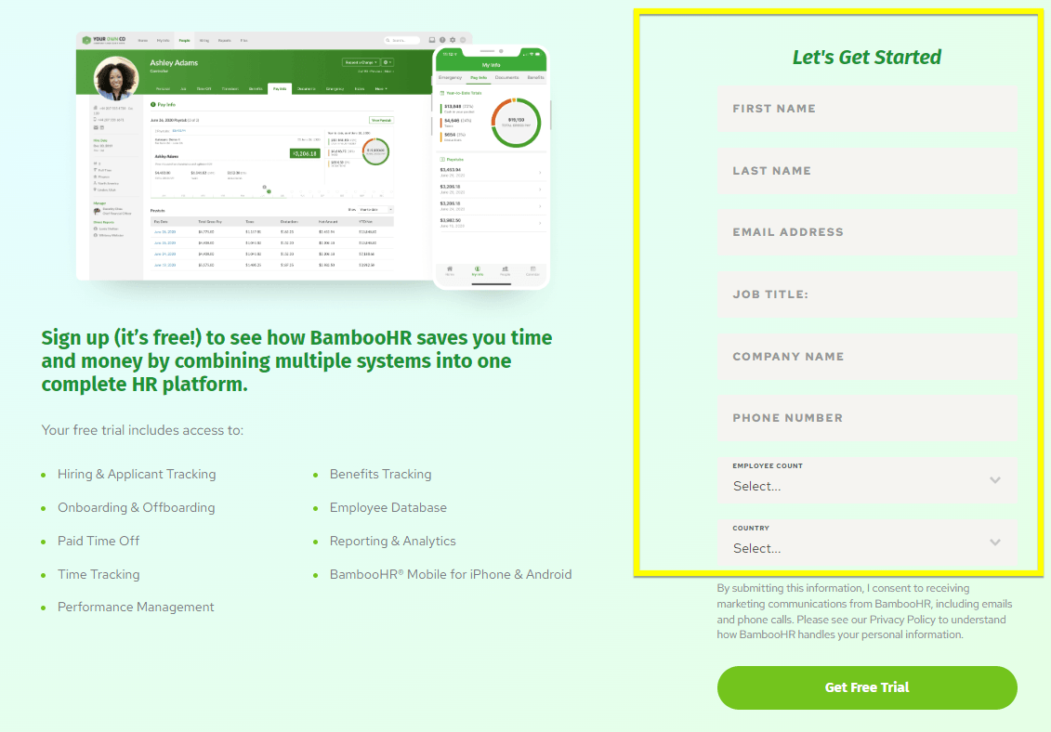Select the Email Address field
Screen dimensions: 1051x732
coord(867,232)
